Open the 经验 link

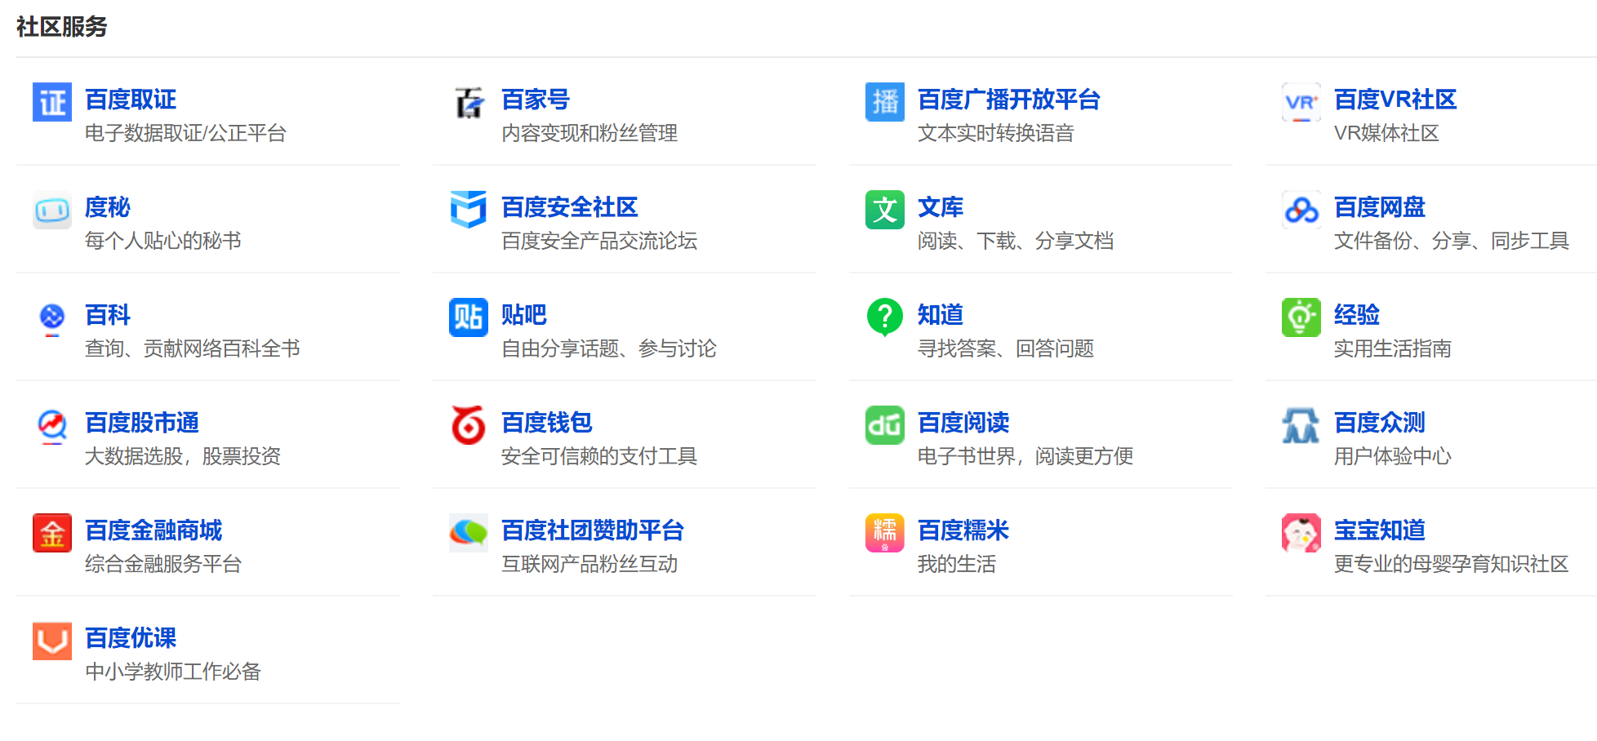click(x=1356, y=315)
